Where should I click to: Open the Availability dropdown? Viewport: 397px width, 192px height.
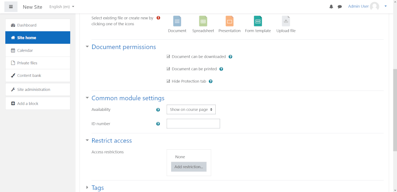(x=191, y=109)
